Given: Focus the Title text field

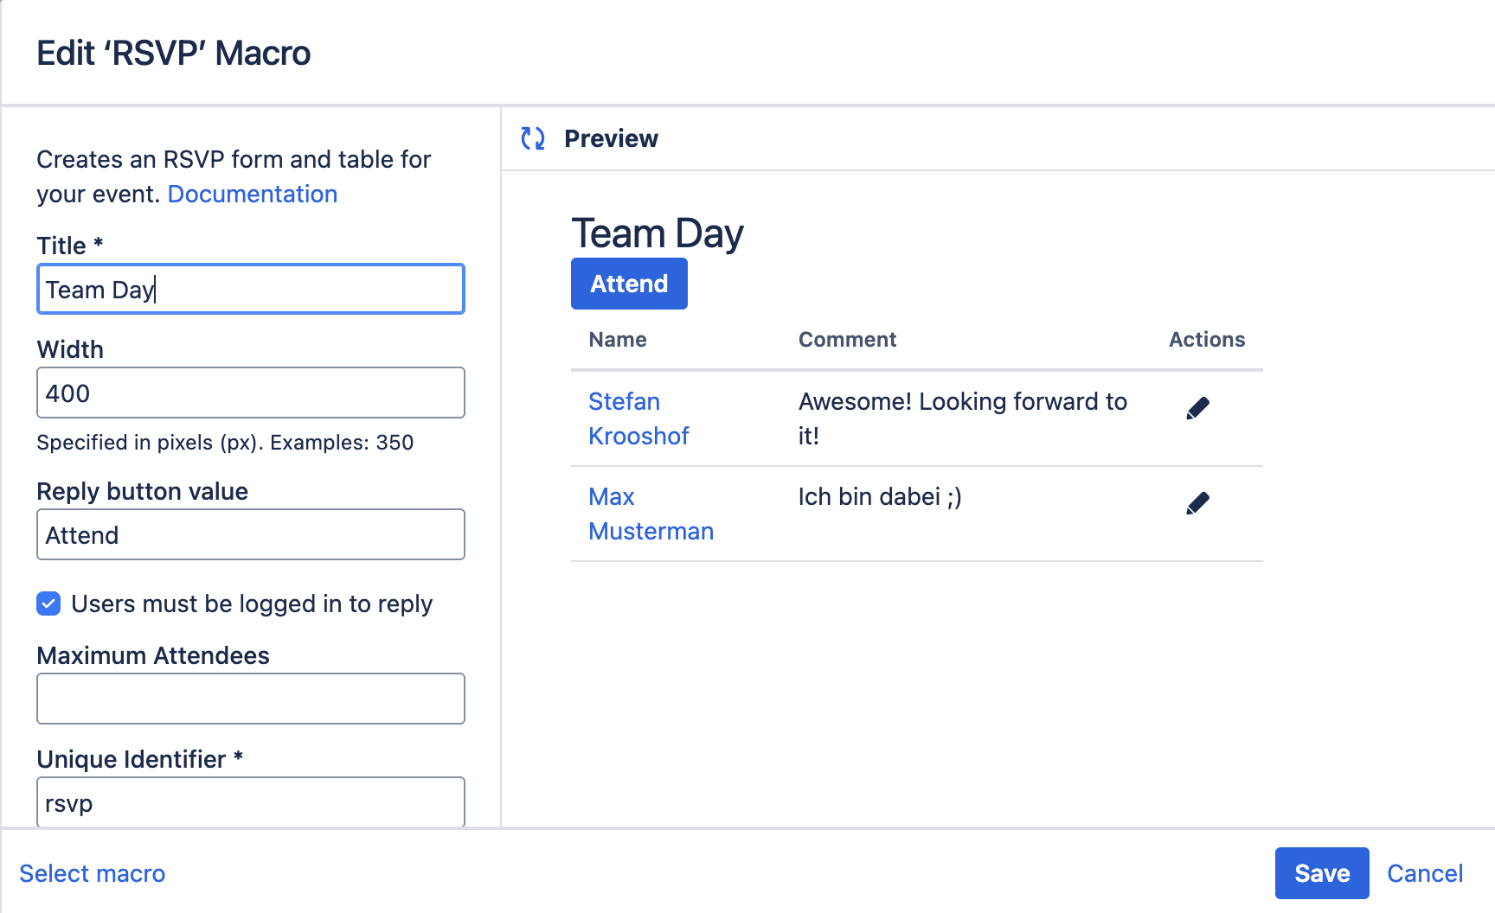Looking at the screenshot, I should (x=251, y=289).
